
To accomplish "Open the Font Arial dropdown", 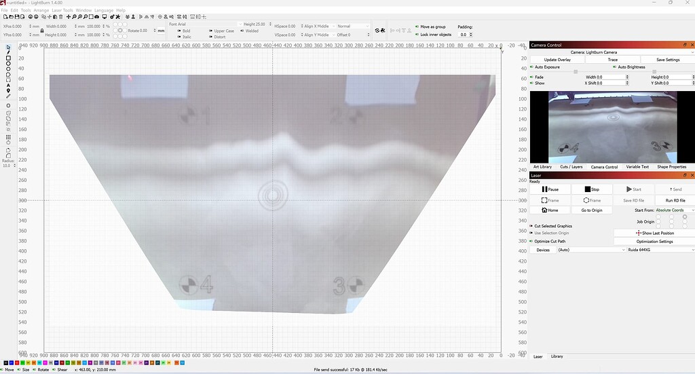I will tap(205, 24).
